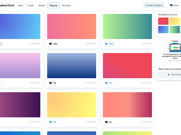Viewport: 181px width, 135px height.
Task: Click '2 weeks ago' under pink-orange gradient
Action: [x=90, y=43]
